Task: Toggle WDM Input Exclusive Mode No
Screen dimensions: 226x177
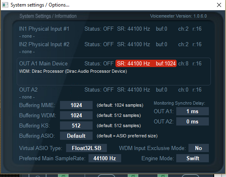Action: (x=199, y=148)
